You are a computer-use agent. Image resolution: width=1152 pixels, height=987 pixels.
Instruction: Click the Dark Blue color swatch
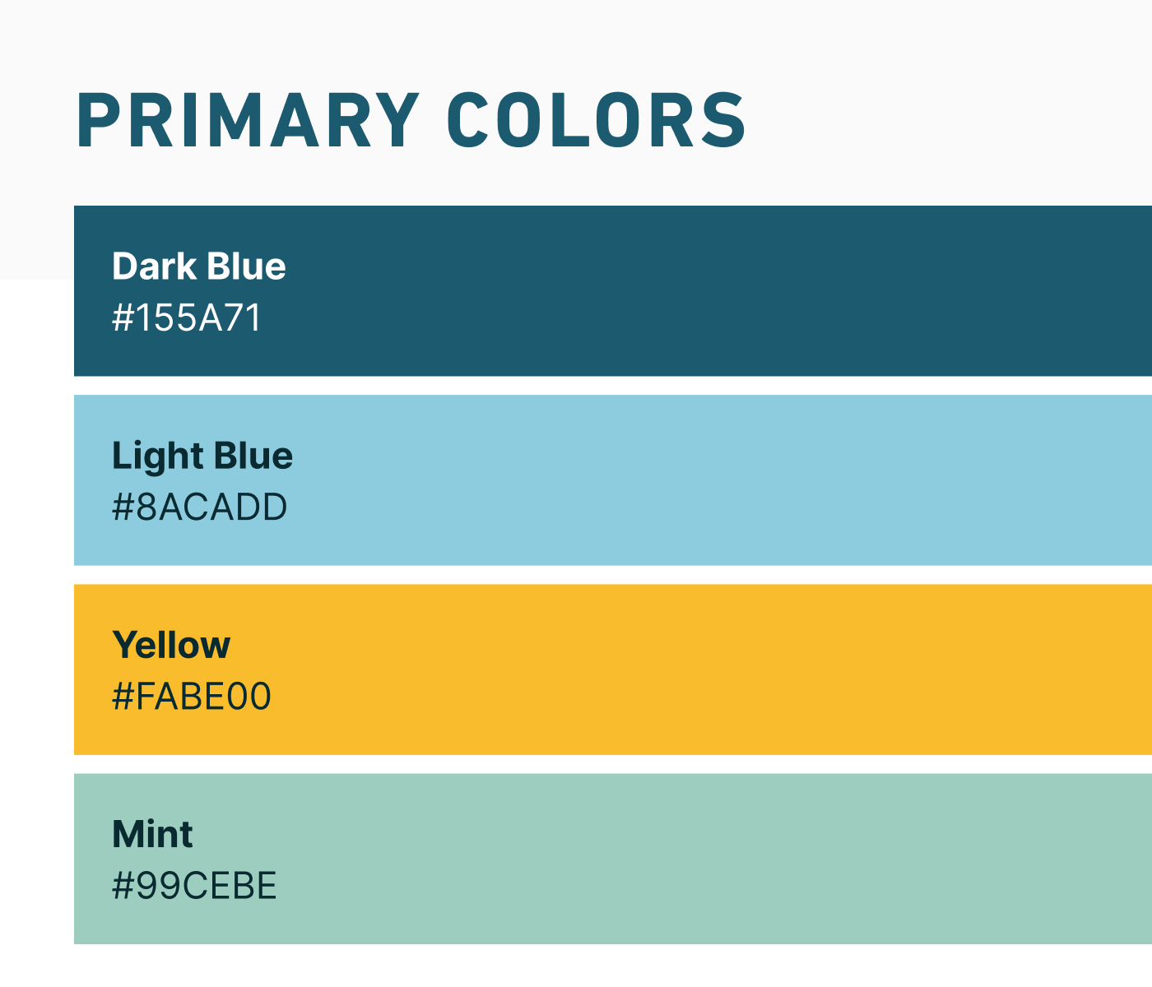[613, 291]
